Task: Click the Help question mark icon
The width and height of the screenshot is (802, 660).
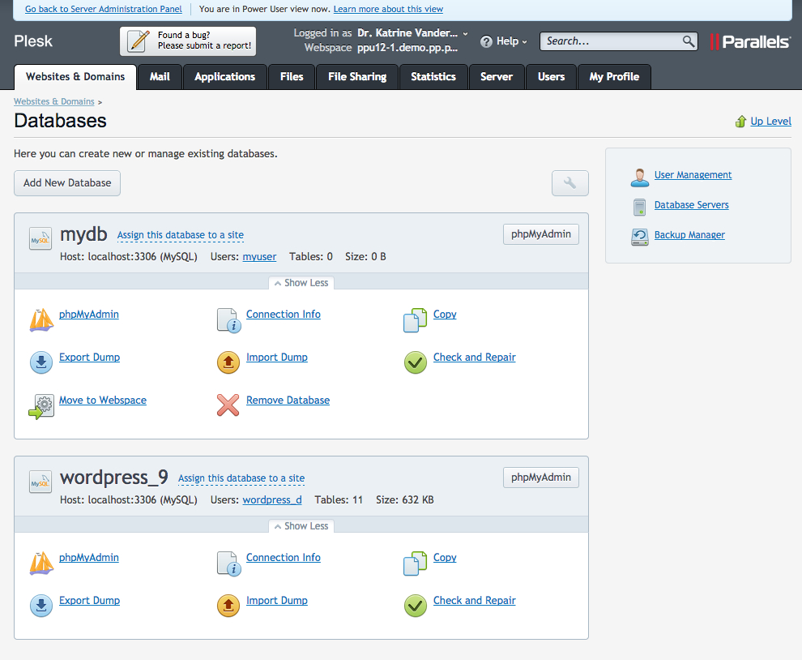Action: tap(486, 41)
